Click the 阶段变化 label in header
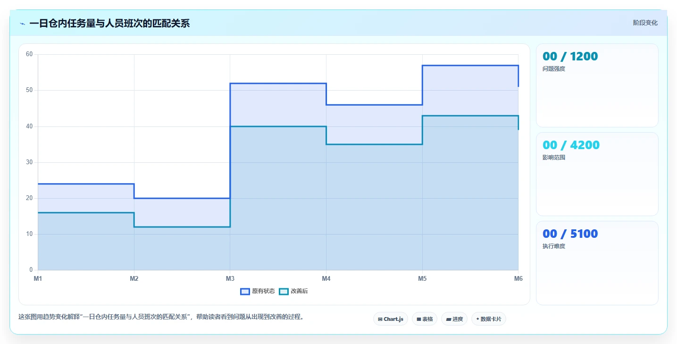Screen dimensions: 677x344 pos(645,23)
